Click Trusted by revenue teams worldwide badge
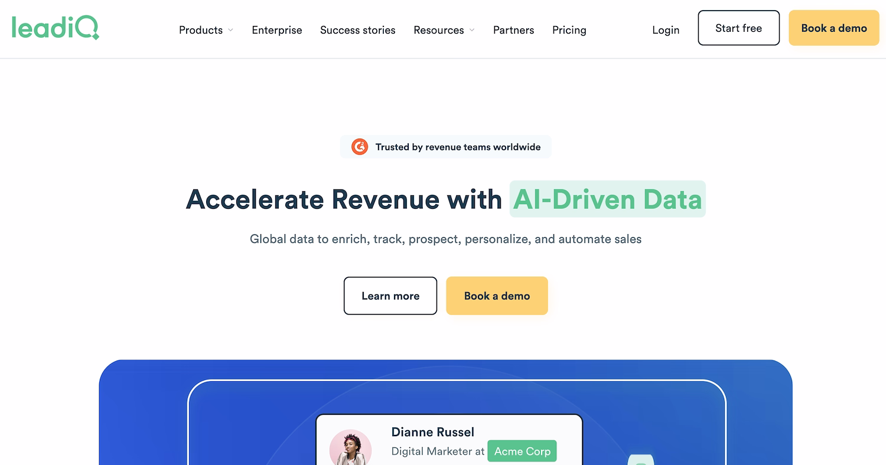 click(446, 147)
